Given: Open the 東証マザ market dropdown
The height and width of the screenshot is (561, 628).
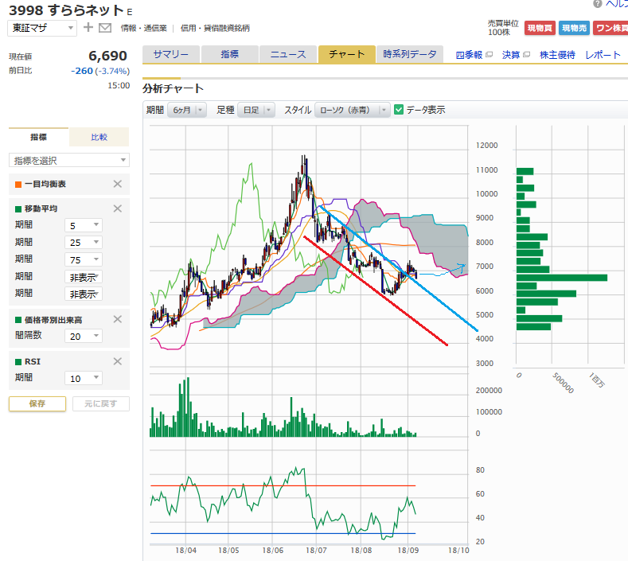Looking at the screenshot, I should coord(43,28).
